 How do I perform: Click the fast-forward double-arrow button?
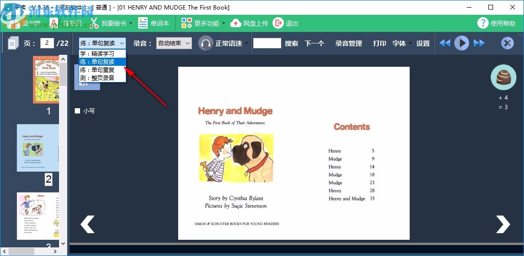479,43
